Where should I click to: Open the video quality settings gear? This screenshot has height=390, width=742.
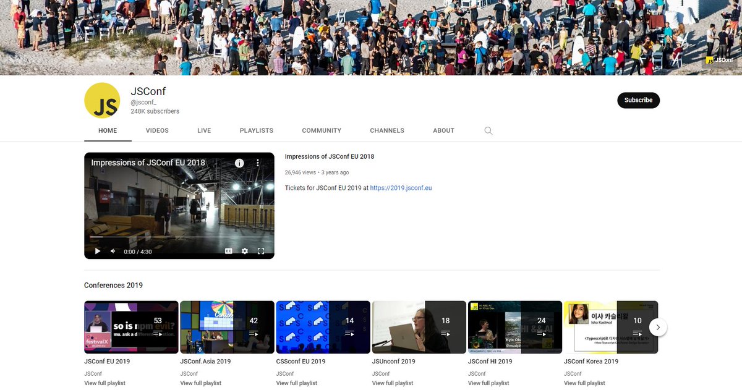point(244,251)
